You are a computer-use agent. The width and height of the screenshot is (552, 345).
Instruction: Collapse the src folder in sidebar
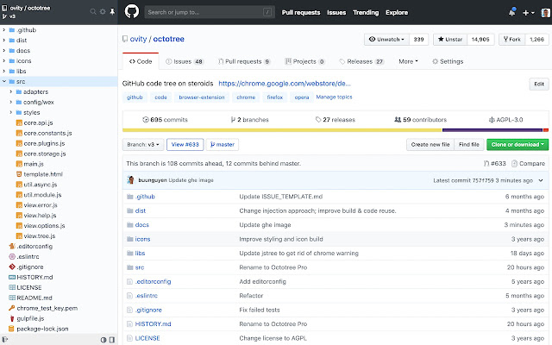click(x=3, y=81)
